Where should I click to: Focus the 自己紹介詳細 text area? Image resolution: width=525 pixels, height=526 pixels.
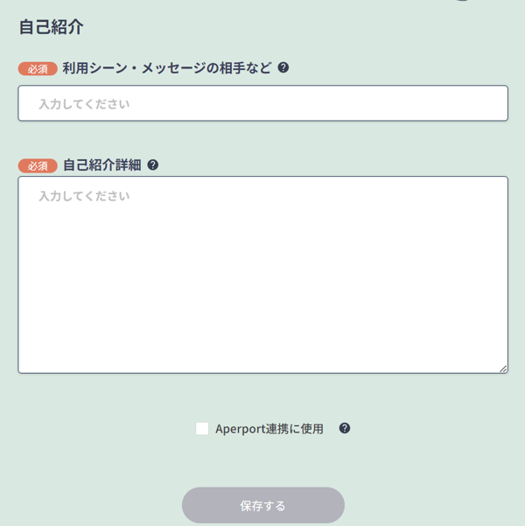tap(263, 275)
